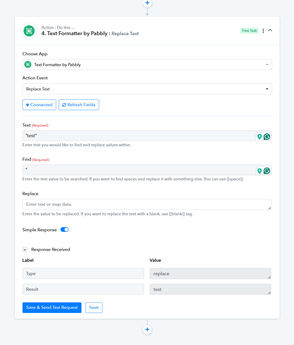Click the refresh icon on Refresh Fields
This screenshot has height=345, width=294.
[64, 105]
